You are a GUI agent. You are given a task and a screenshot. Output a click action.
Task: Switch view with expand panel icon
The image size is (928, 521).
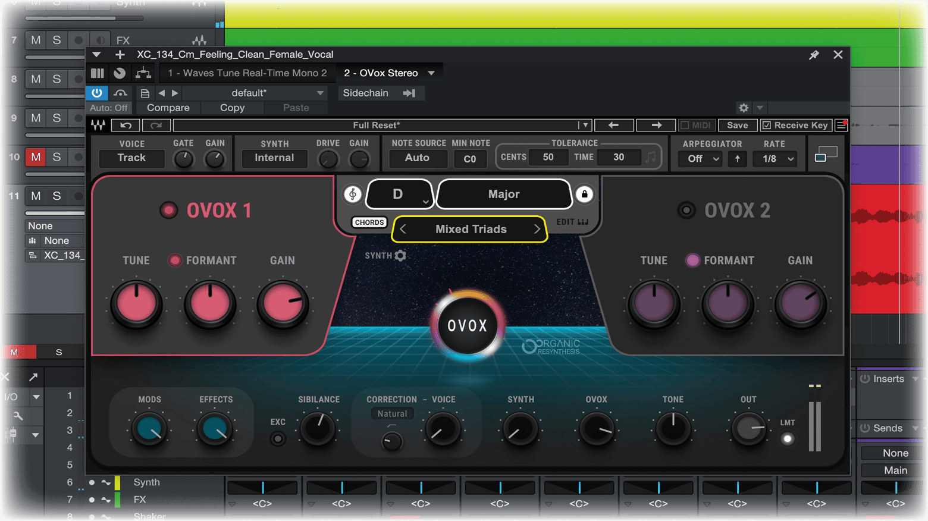point(826,155)
